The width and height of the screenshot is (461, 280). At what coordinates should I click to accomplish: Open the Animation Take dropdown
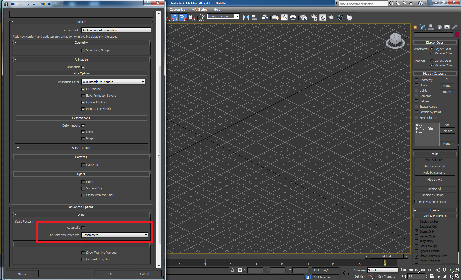[114, 82]
